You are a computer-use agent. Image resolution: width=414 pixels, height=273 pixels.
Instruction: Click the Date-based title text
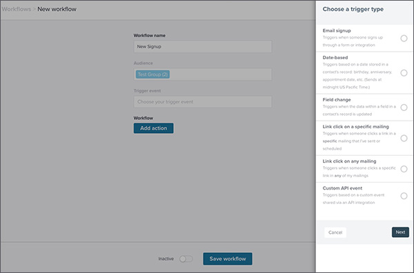335,57
